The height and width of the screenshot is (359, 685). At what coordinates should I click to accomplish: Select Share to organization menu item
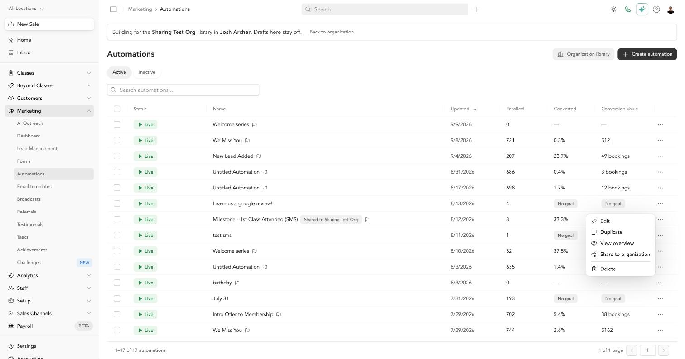click(620, 254)
